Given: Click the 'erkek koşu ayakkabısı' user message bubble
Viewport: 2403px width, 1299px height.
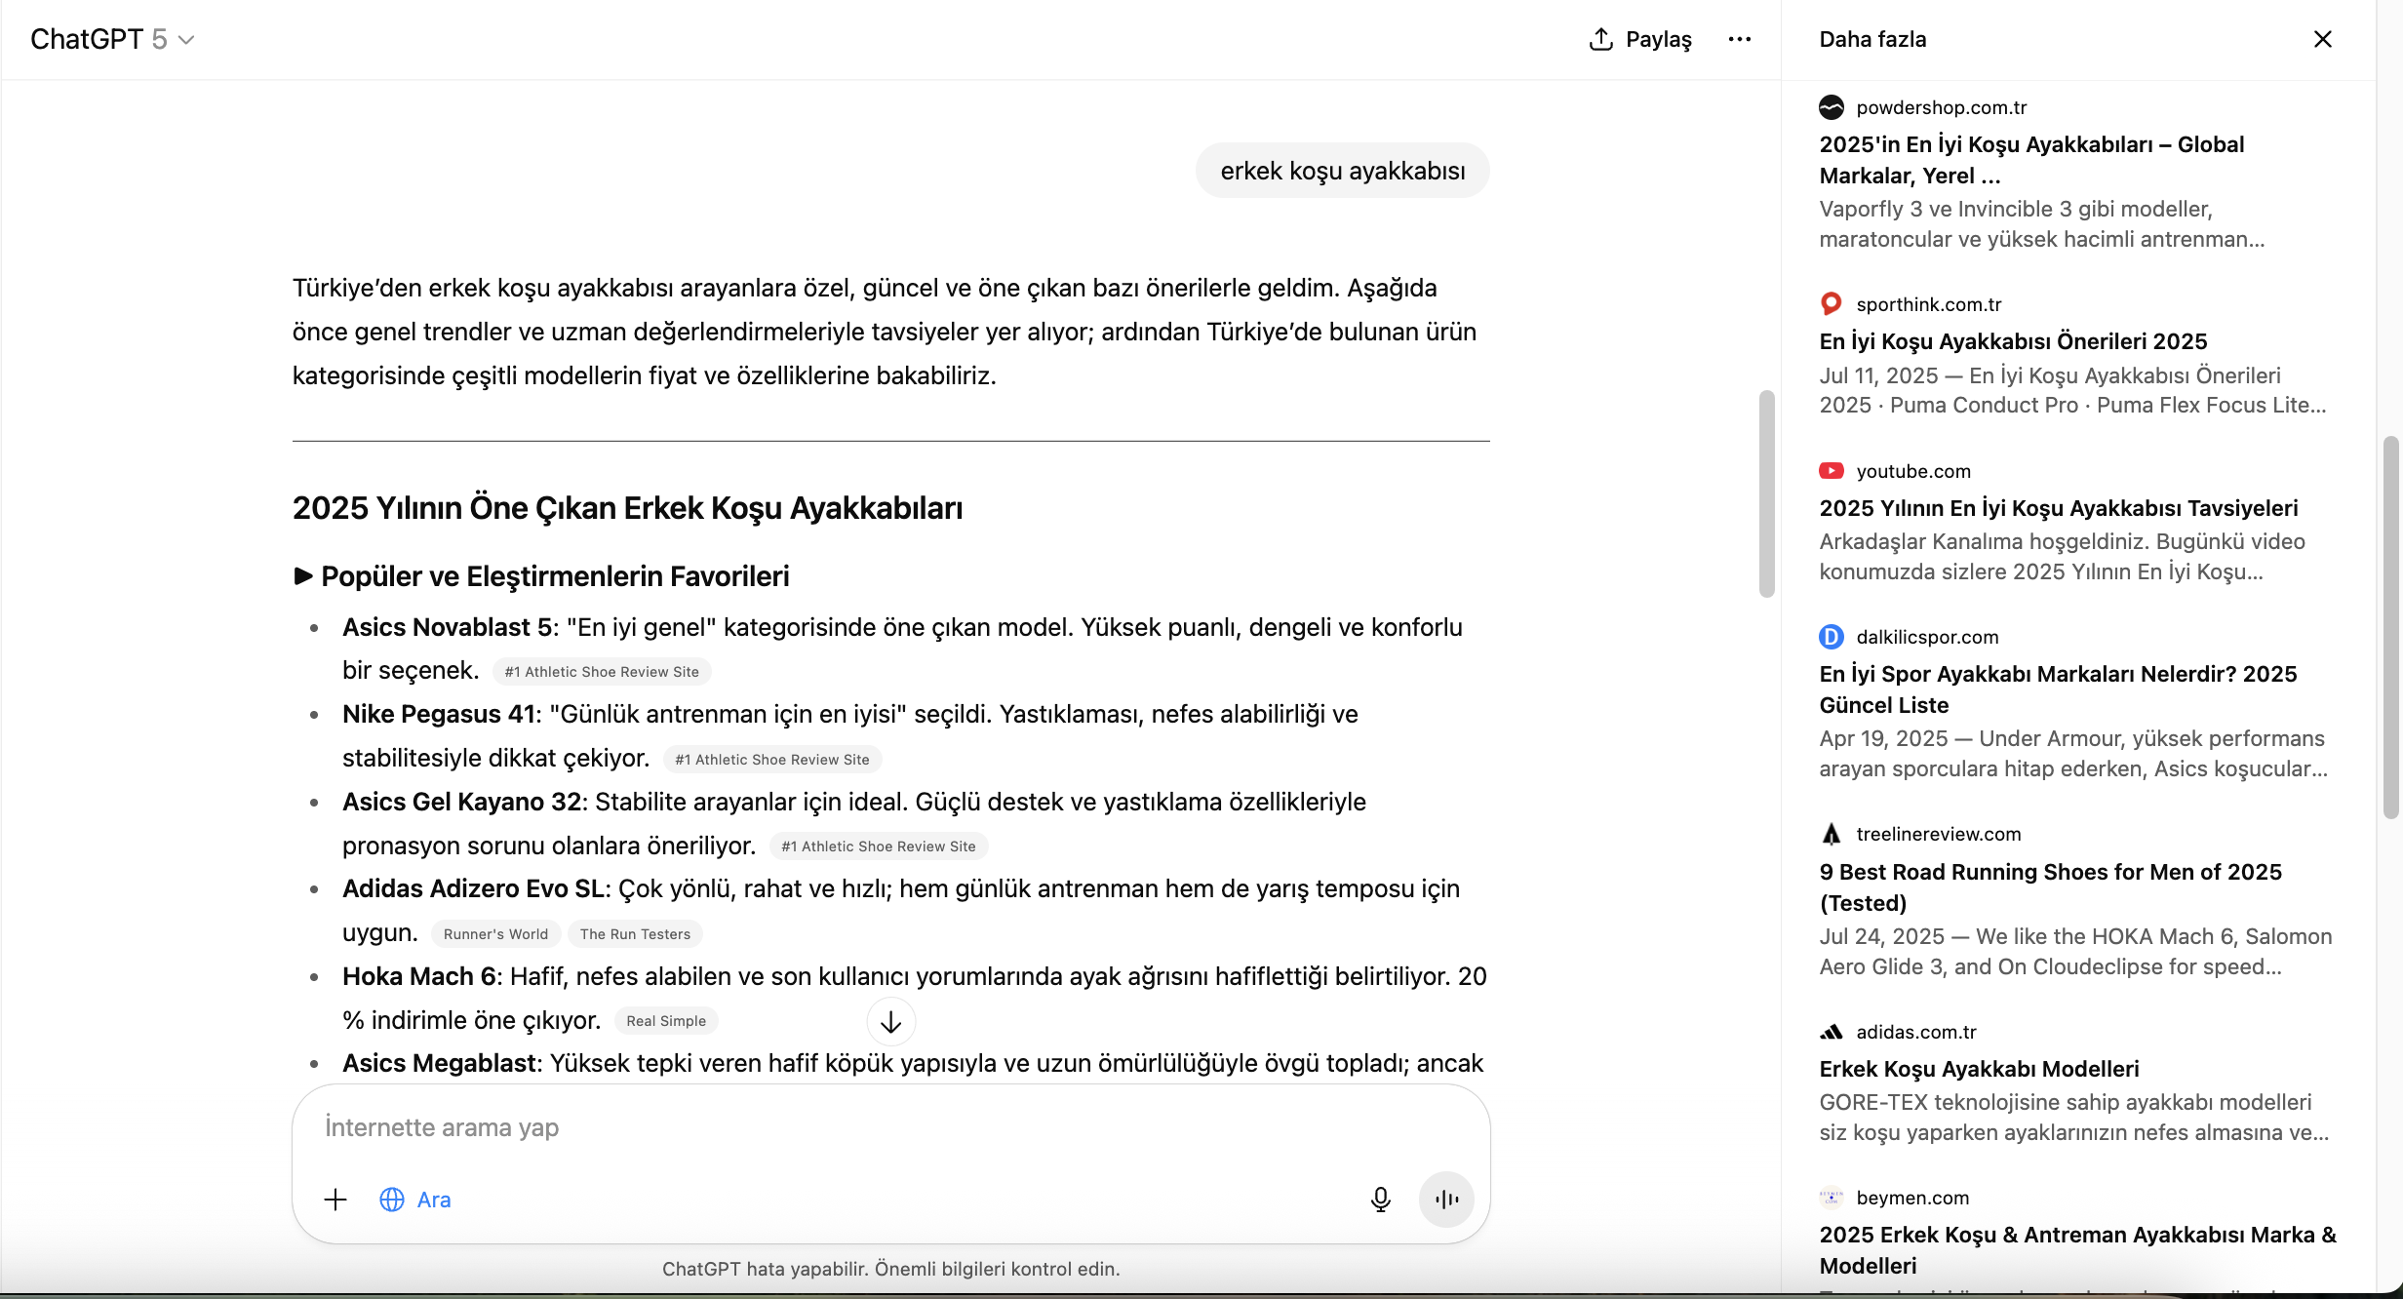Looking at the screenshot, I should (x=1343, y=171).
